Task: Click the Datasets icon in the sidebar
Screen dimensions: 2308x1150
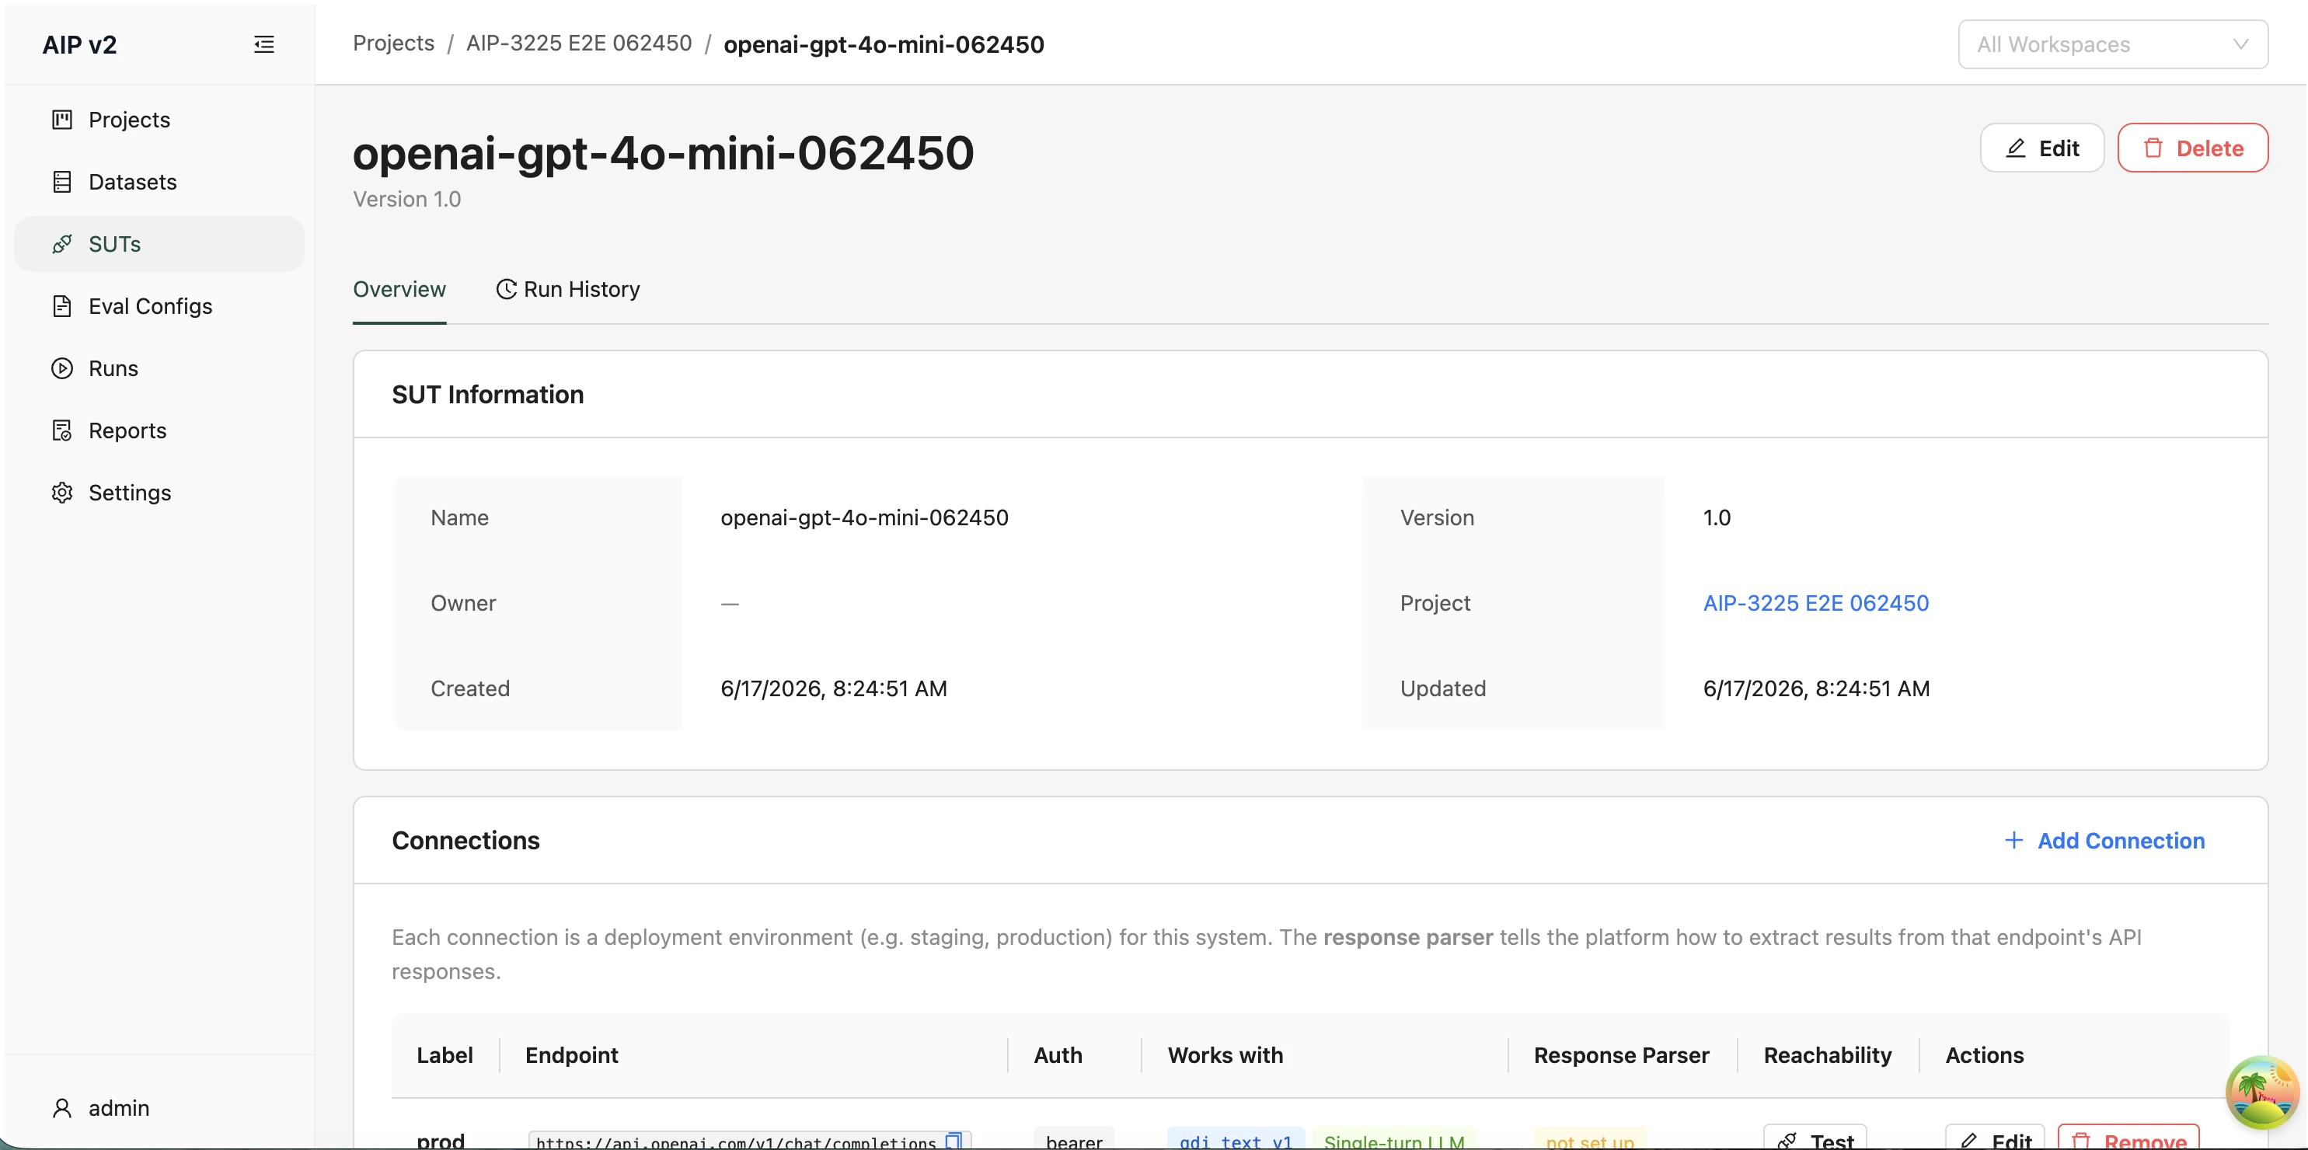Action: [62, 182]
